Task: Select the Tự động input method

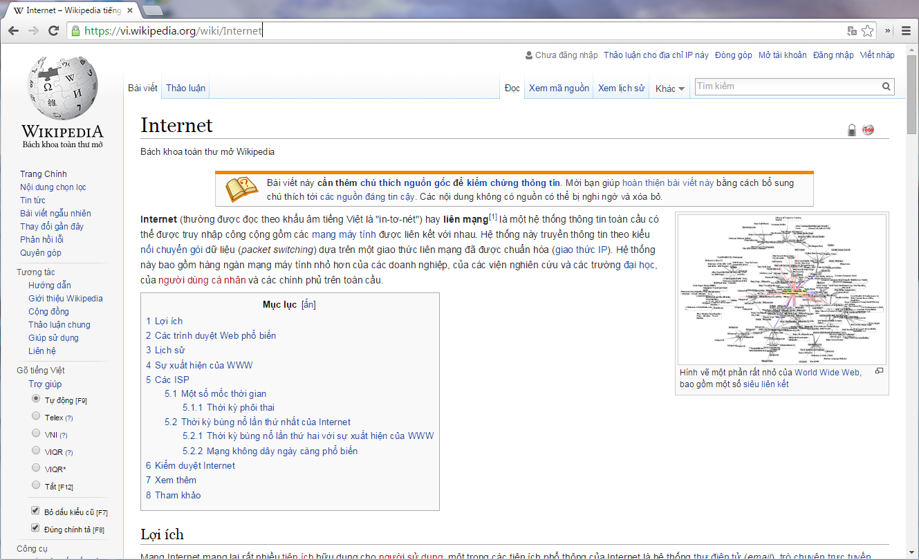Action: tap(36, 399)
